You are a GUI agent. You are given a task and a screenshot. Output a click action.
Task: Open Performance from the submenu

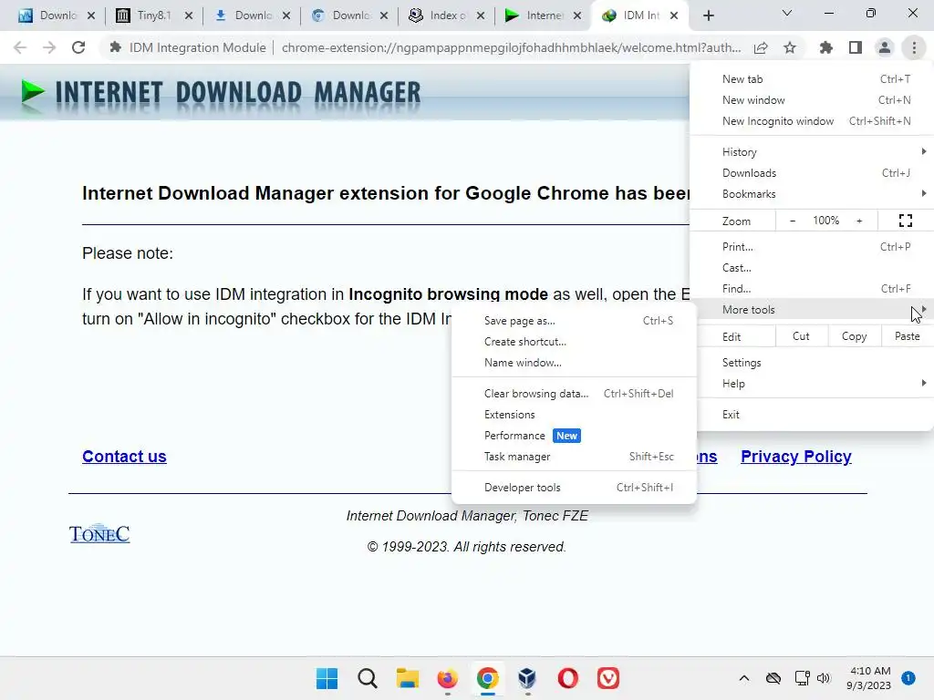(575, 435)
